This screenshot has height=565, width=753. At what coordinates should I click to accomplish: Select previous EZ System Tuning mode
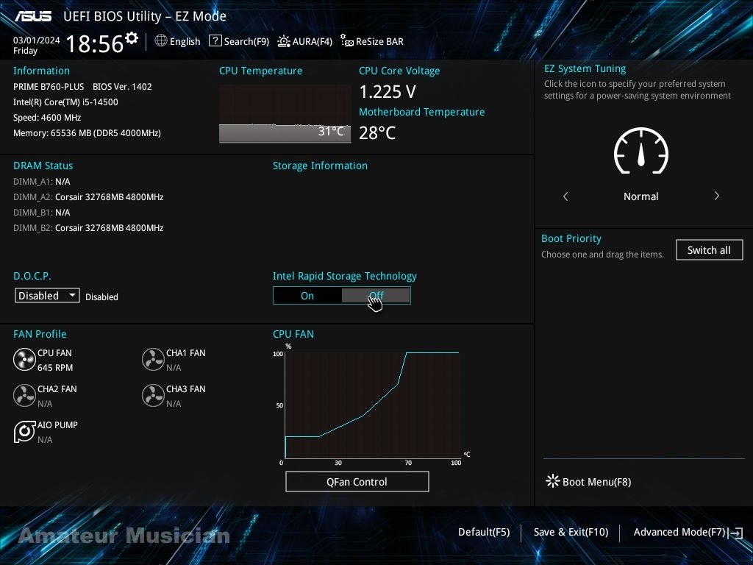click(565, 196)
